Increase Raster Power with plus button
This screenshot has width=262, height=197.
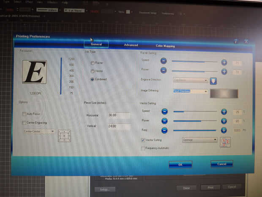(x=224, y=72)
